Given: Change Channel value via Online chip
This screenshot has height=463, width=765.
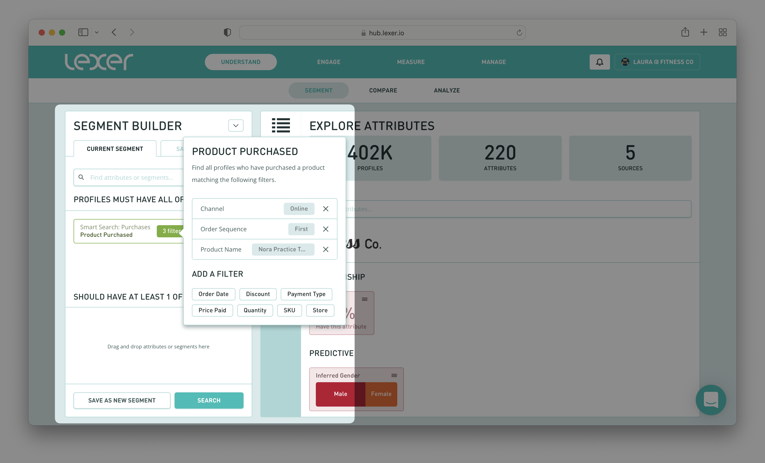Looking at the screenshot, I should [299, 209].
